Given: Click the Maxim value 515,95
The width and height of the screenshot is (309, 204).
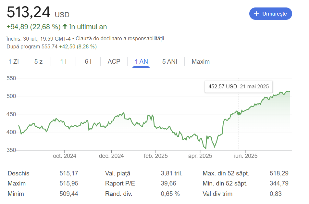Looking at the screenshot, I should click(69, 184).
